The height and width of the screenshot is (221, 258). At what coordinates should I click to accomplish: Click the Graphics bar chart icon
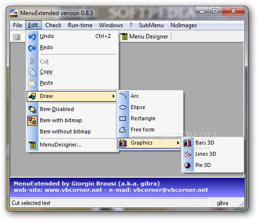point(123,143)
